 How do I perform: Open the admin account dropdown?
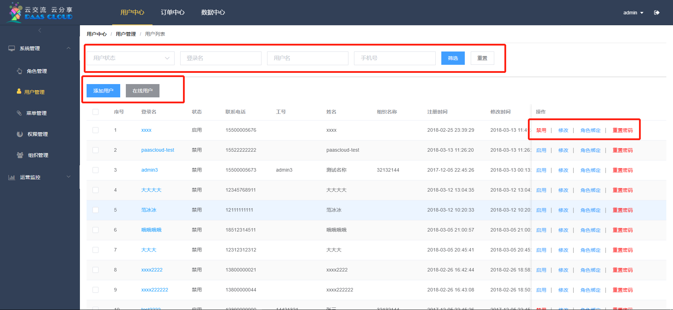tap(633, 13)
